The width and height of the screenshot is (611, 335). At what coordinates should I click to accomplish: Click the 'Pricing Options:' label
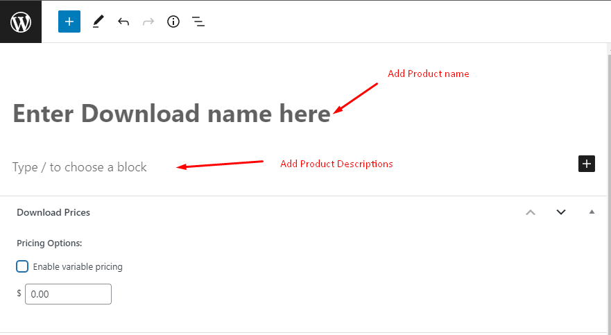(49, 243)
